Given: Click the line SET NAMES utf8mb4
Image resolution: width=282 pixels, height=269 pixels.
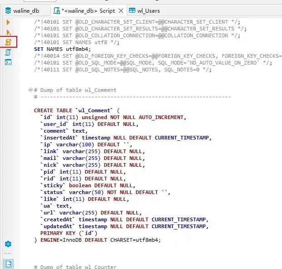Looking at the screenshot, I should (62, 49).
